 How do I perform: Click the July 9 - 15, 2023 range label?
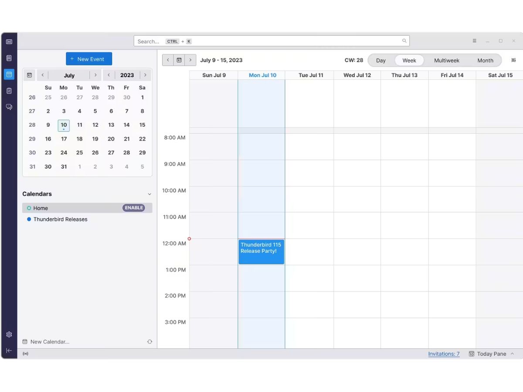point(221,60)
